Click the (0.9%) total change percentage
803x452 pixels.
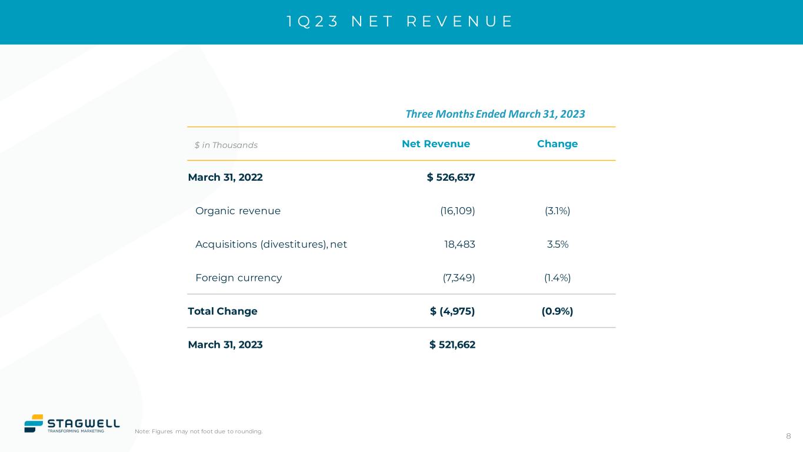coord(557,311)
